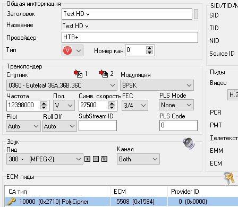Click the key icon in PolyCipher row
238x207 pixels.
coord(12,201)
